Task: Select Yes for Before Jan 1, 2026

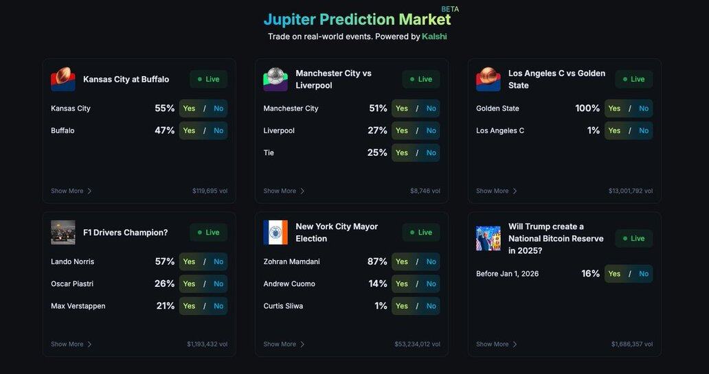Action: pos(614,274)
